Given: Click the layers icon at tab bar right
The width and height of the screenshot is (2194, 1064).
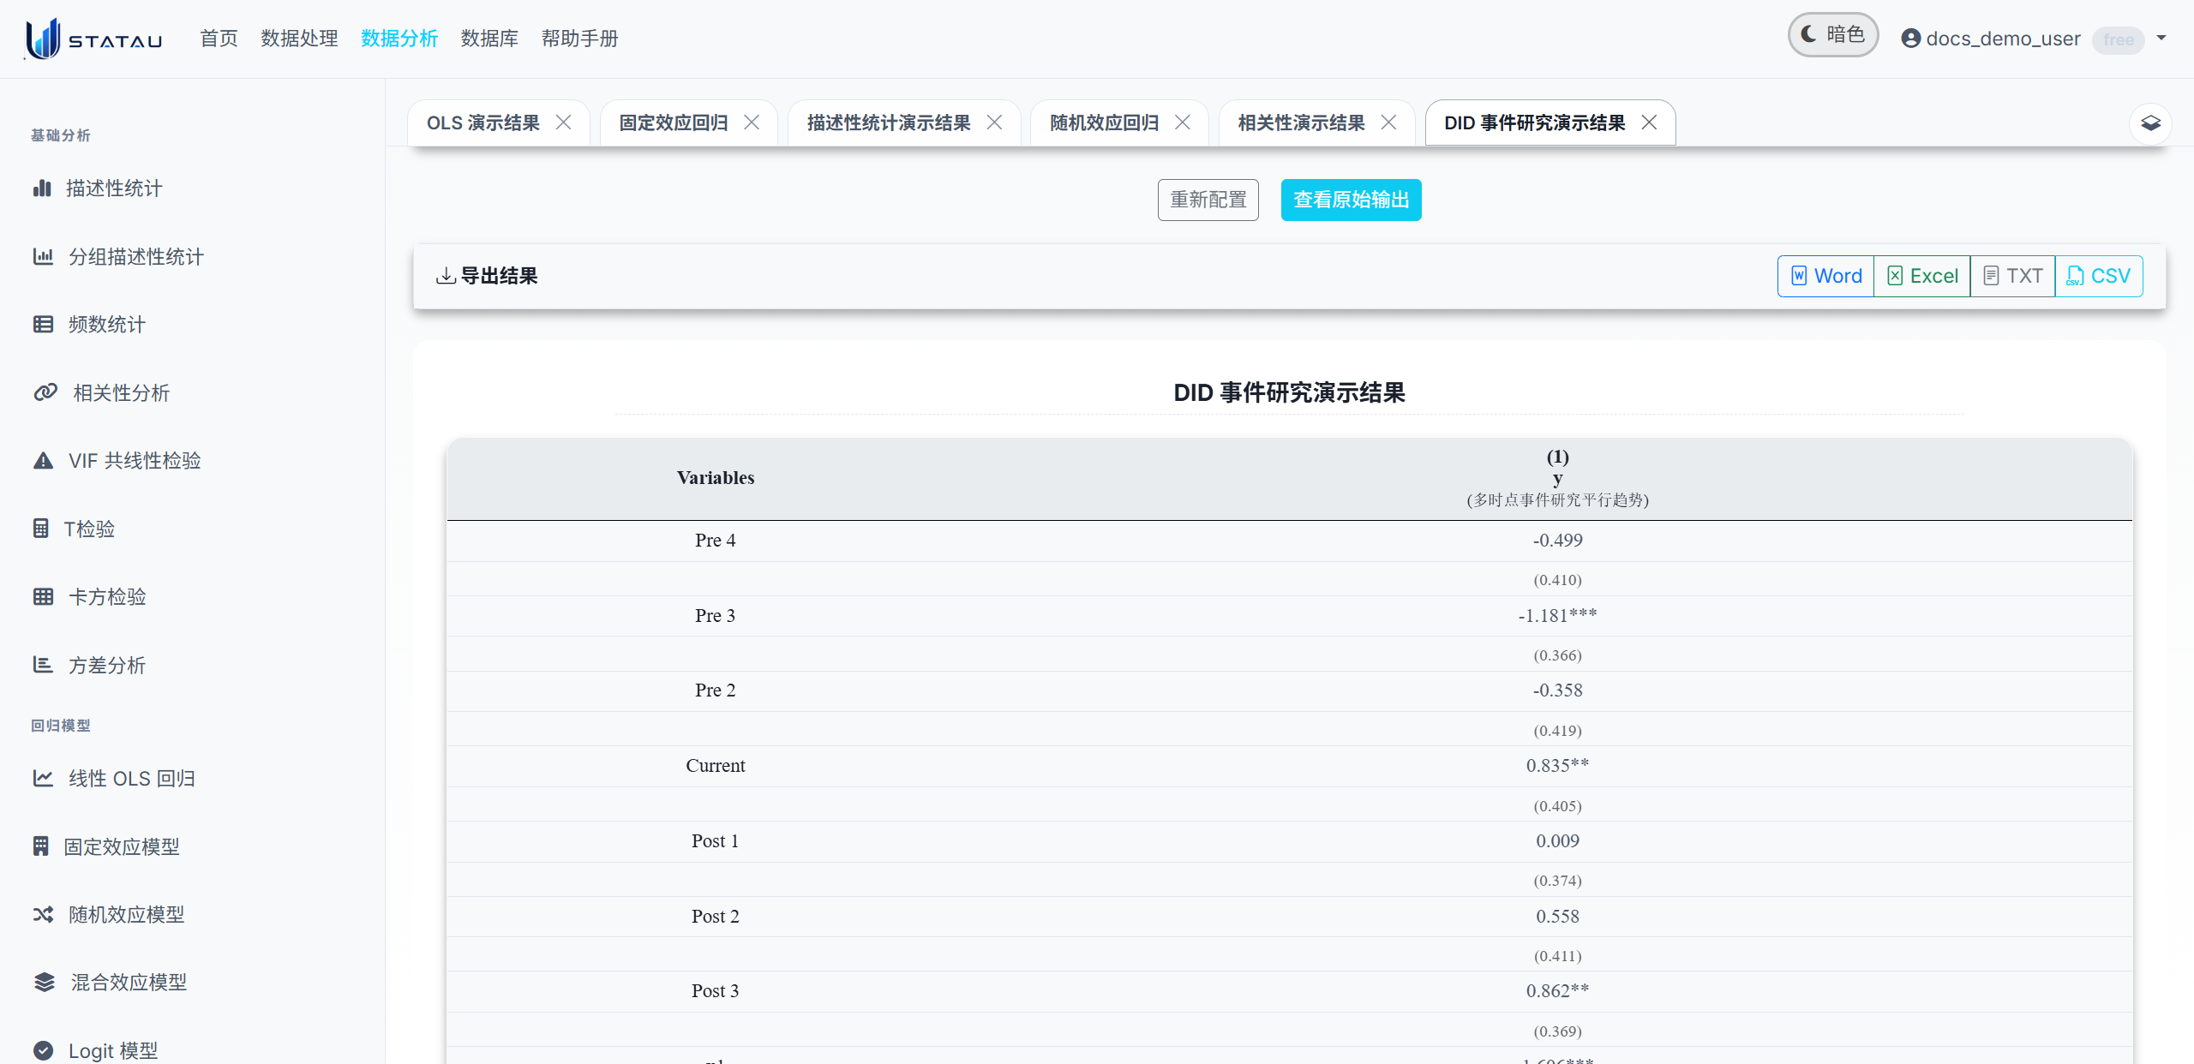Looking at the screenshot, I should pyautogui.click(x=2150, y=123).
